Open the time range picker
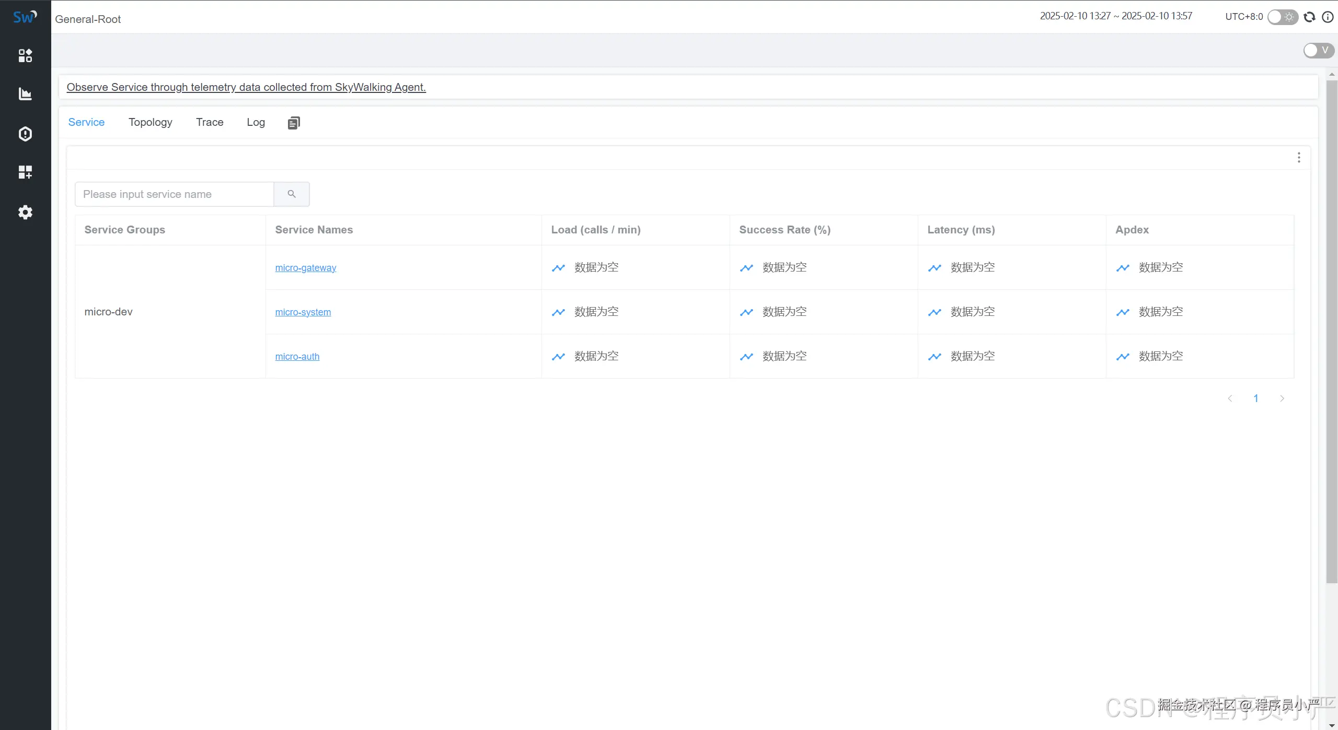 pyautogui.click(x=1116, y=16)
